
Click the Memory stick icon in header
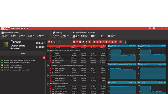tap(54, 33)
